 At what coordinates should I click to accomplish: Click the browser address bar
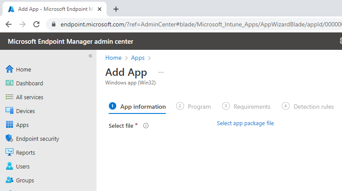(x=195, y=24)
